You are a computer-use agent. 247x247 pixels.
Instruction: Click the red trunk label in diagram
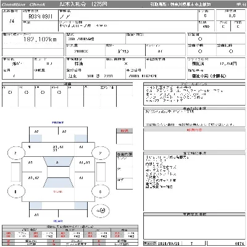(x=58, y=191)
